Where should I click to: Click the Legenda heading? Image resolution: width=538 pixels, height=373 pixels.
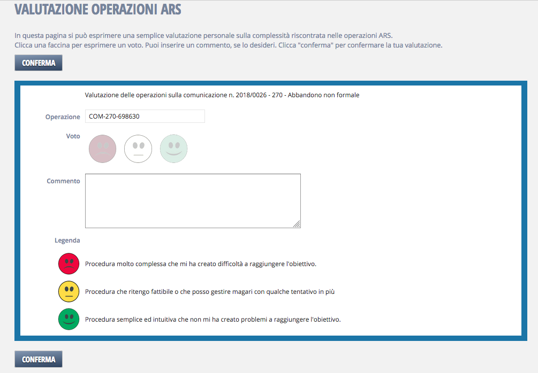(67, 240)
